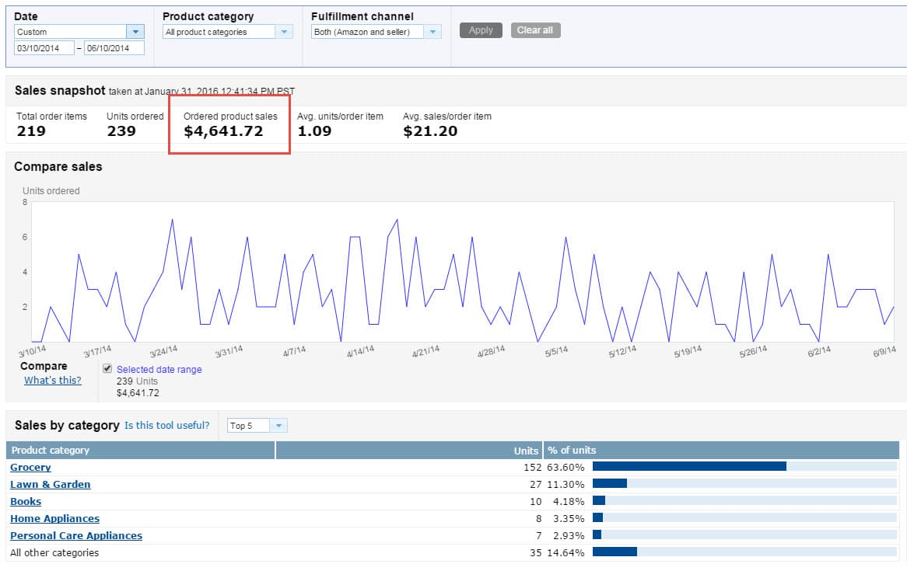Click the All other categories row label

click(x=54, y=553)
